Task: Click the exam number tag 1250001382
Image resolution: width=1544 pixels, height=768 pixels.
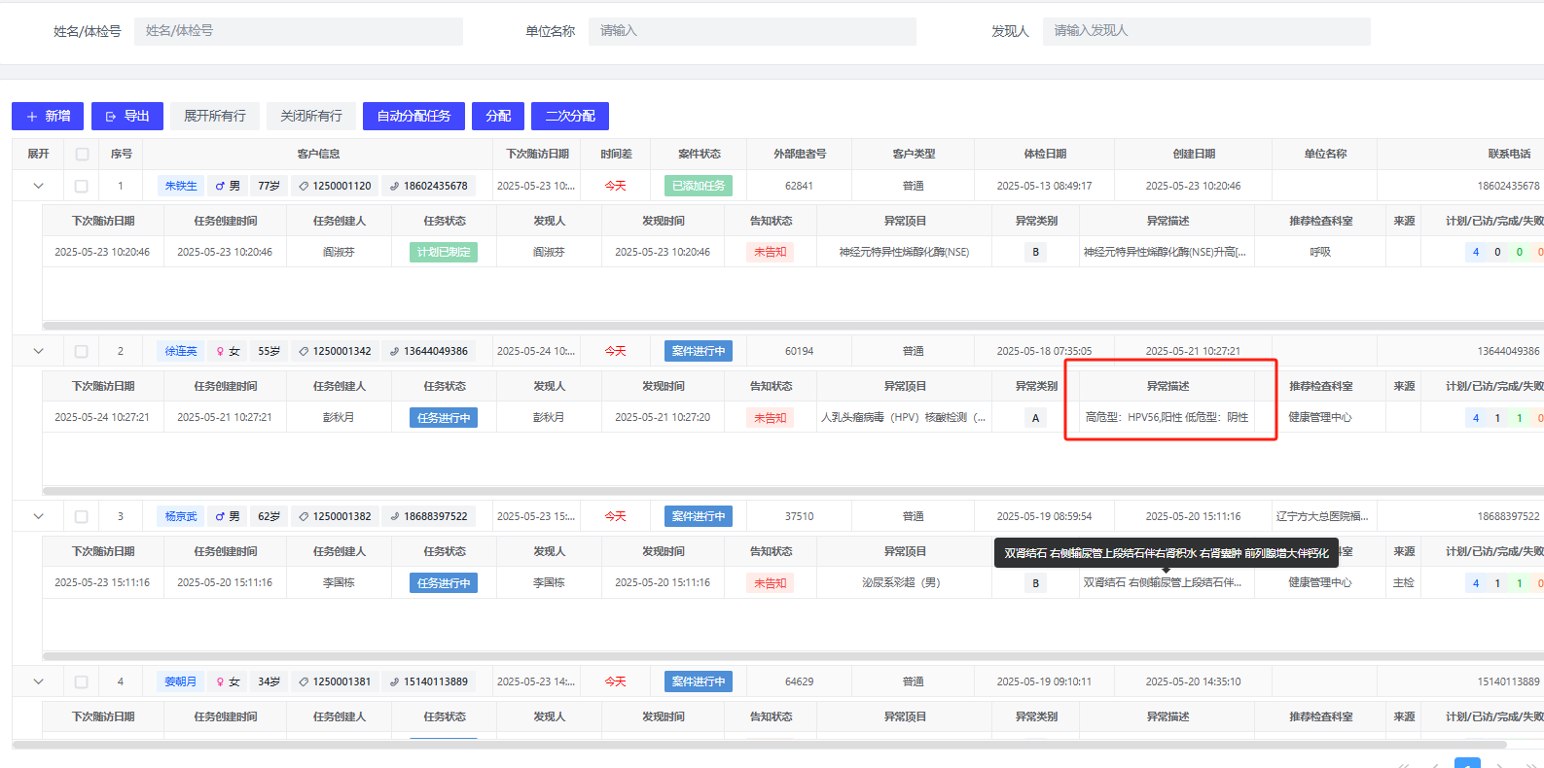Action: click(x=335, y=516)
